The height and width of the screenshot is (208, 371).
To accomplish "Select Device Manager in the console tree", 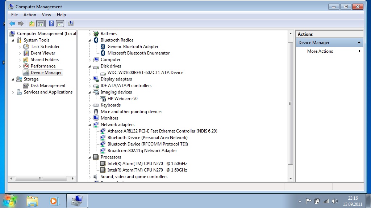I will (x=46, y=73).
